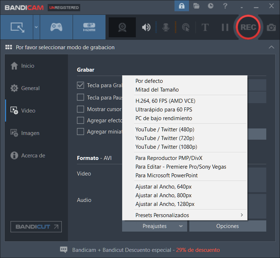Click the Preajustes dropdown button
The width and height of the screenshot is (280, 258).
click(155, 226)
